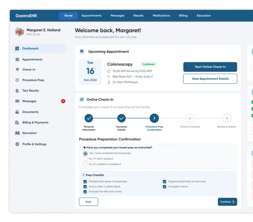Click the Upcoming Appointment calendar icon
The width and height of the screenshot is (253, 222).
click(x=82, y=52)
